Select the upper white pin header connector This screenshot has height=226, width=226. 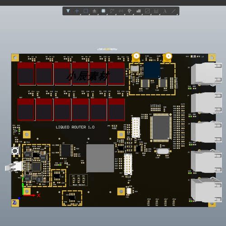tap(136, 127)
